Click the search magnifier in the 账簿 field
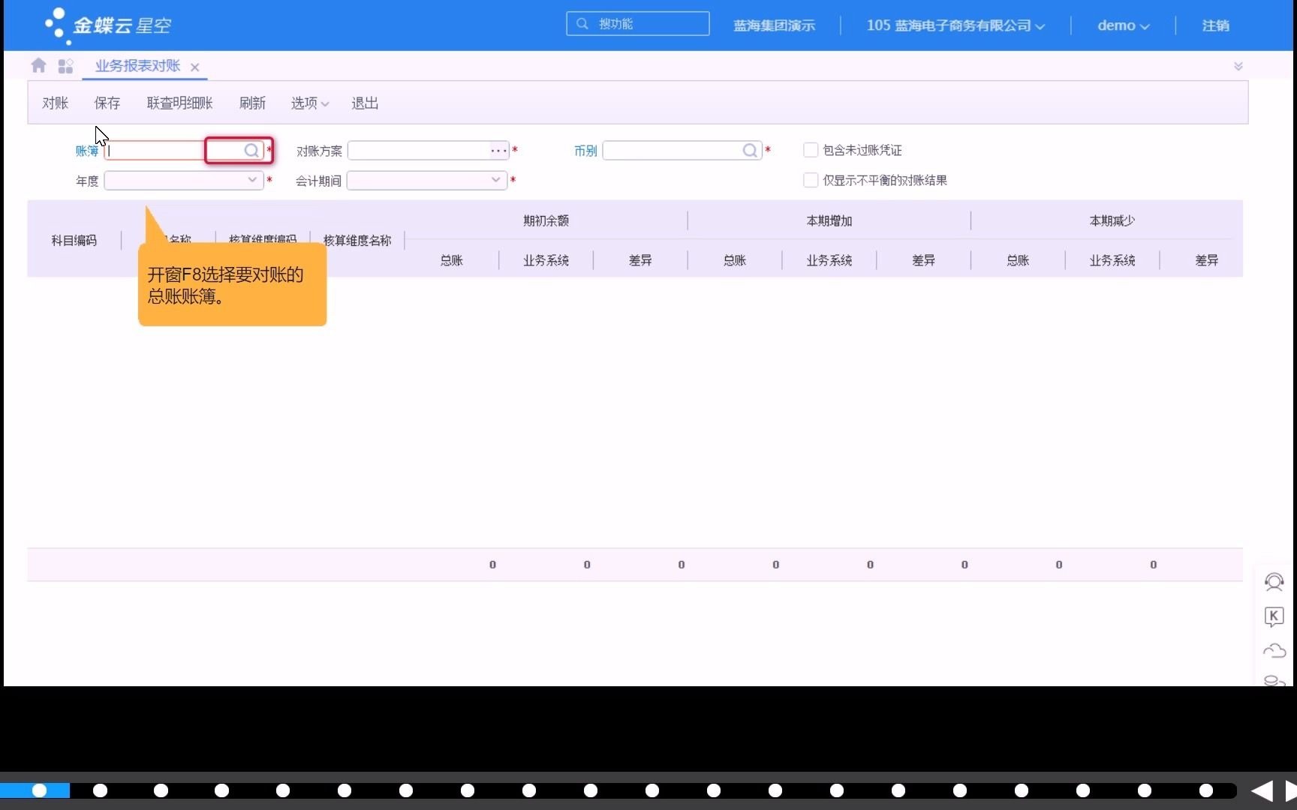 tap(251, 151)
